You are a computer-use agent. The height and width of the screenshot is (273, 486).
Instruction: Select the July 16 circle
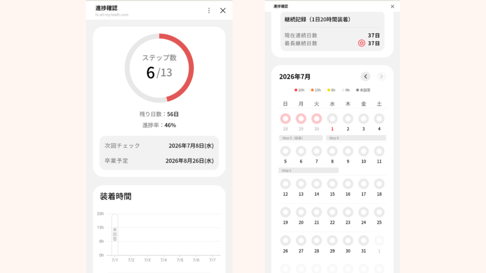pyautogui.click(x=348, y=184)
